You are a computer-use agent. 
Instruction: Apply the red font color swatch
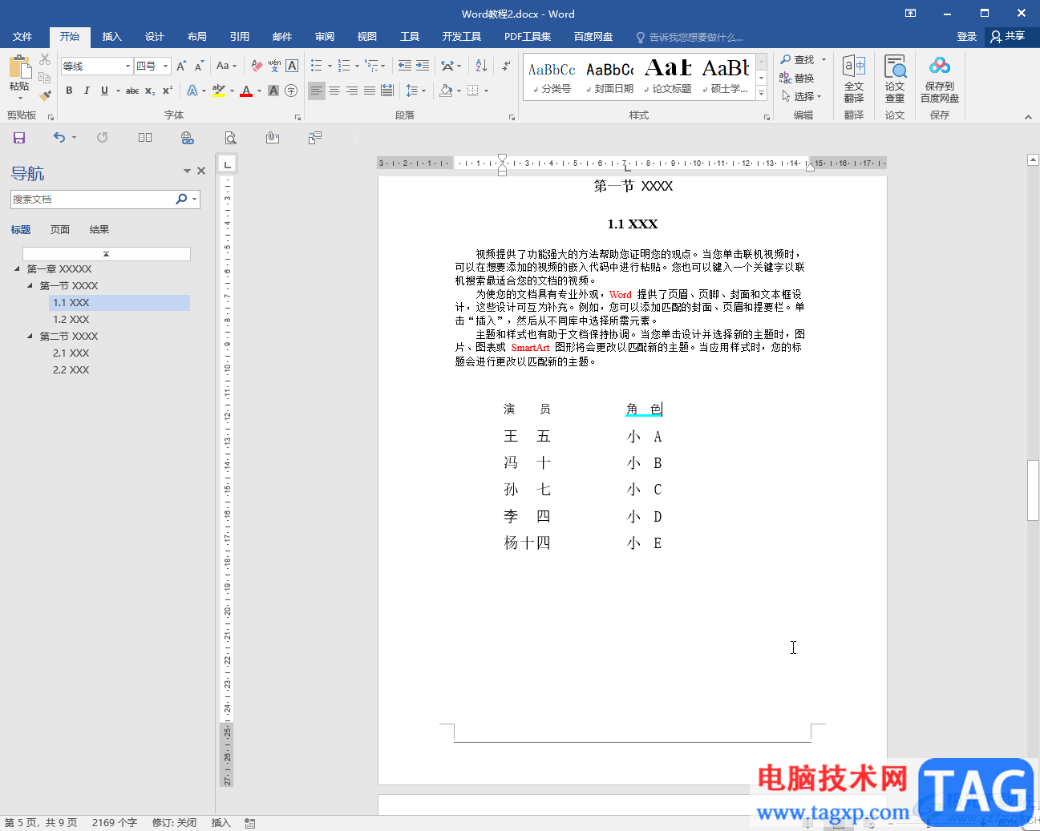point(246,91)
